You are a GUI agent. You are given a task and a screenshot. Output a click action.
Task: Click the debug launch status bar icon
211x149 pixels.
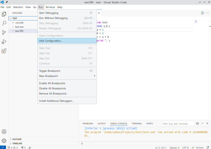tap(30, 148)
